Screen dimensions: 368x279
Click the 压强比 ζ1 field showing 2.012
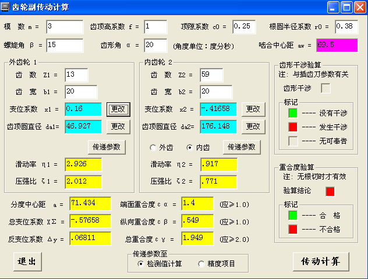[x=83, y=182]
